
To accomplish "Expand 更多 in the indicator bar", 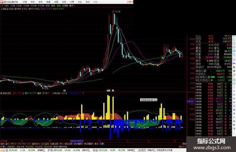I will (x=96, y=144).
